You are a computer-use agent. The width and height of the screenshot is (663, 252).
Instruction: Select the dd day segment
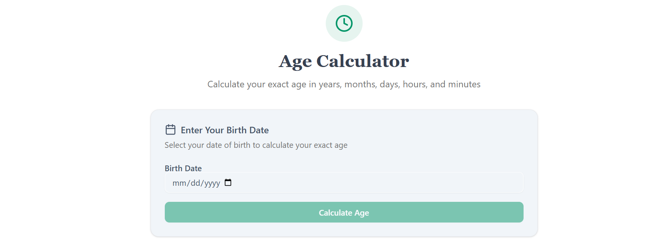point(196,183)
